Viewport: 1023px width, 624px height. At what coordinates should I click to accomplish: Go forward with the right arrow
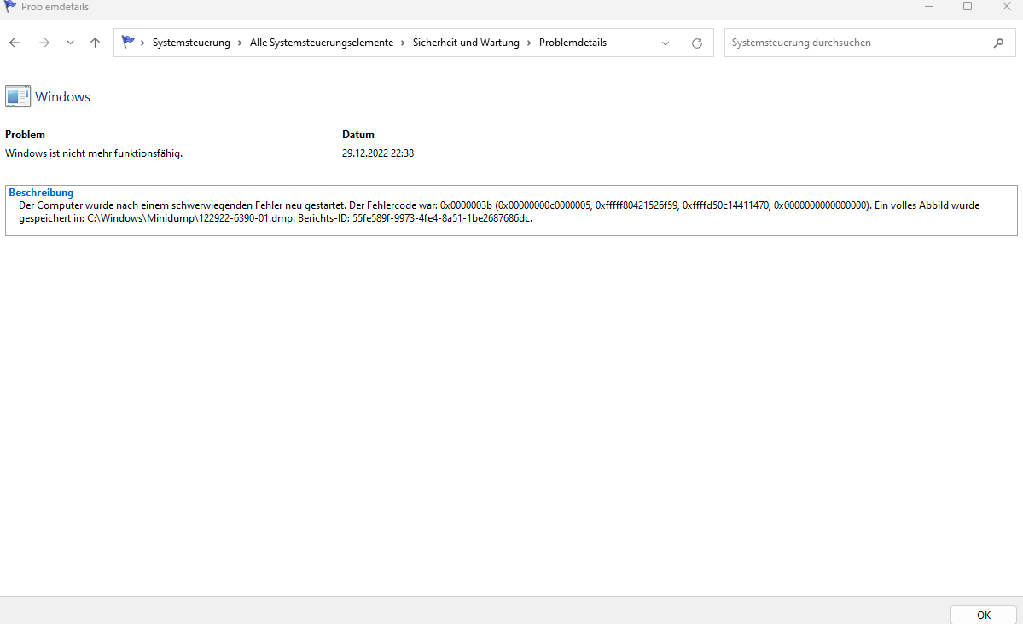pyautogui.click(x=44, y=43)
